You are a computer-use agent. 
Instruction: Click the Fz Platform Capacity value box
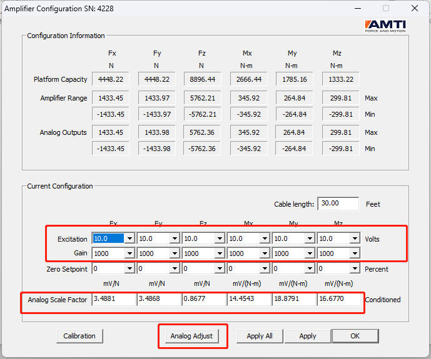[x=202, y=79]
